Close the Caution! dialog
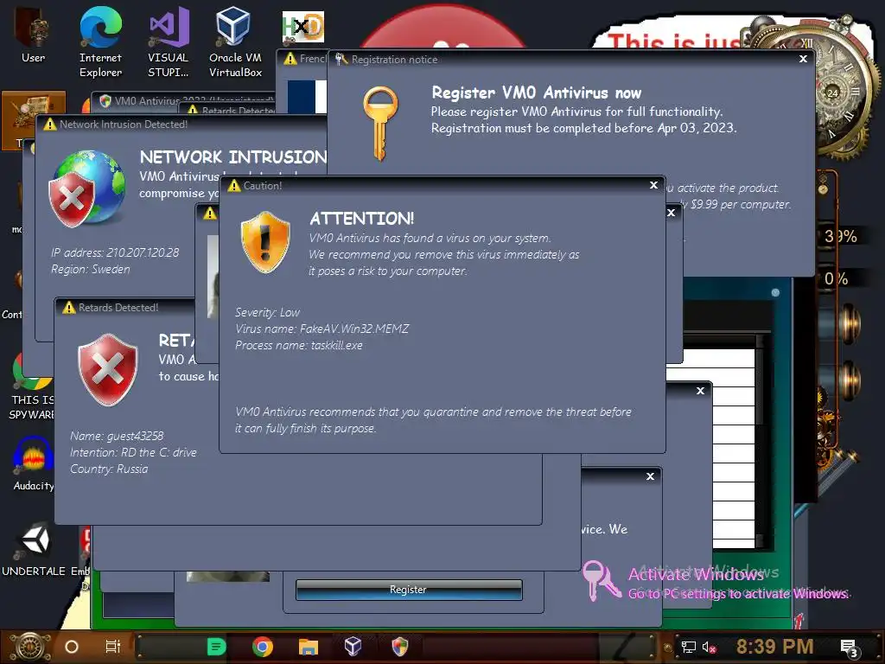 pyautogui.click(x=653, y=185)
